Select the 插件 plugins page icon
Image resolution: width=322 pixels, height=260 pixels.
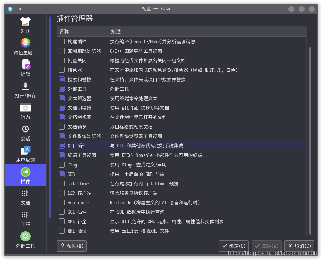pyautogui.click(x=25, y=172)
